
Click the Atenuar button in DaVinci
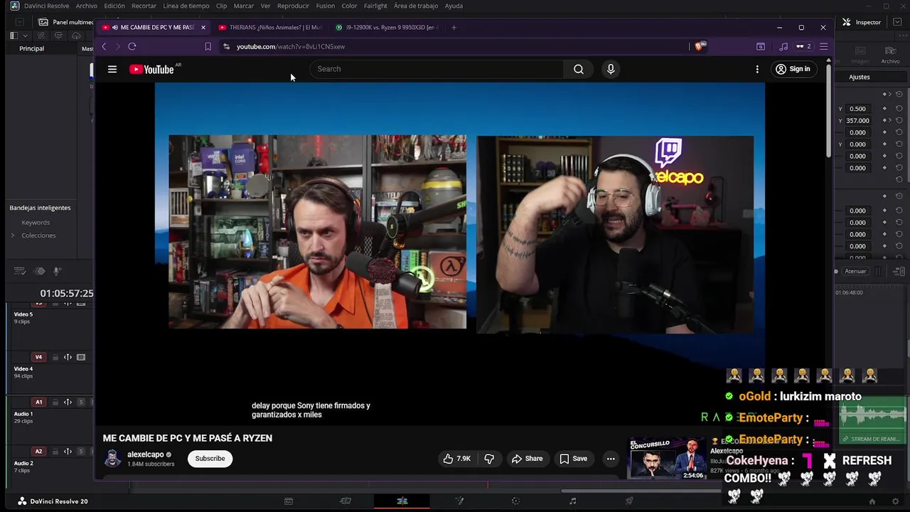tap(855, 271)
